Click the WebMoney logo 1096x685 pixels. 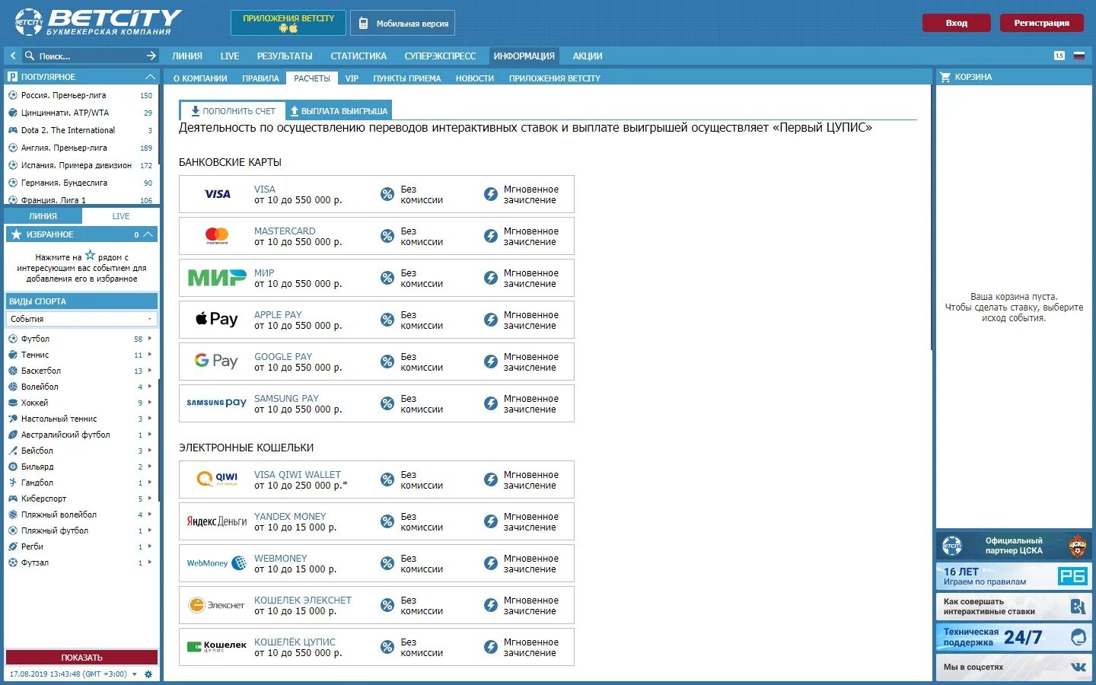pyautogui.click(x=217, y=563)
